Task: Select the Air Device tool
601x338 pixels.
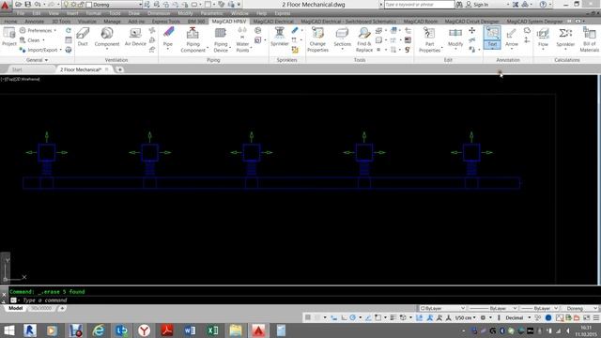Action: [x=135, y=37]
